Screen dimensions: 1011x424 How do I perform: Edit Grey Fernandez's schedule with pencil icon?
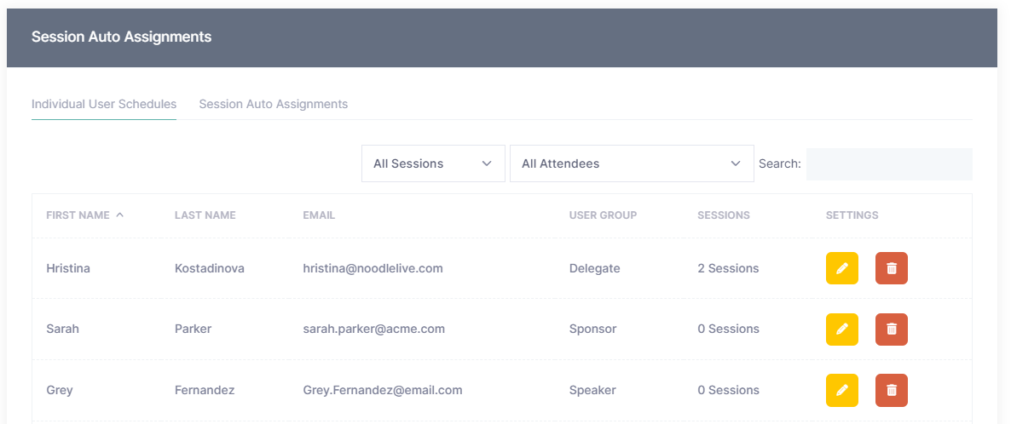(x=841, y=390)
